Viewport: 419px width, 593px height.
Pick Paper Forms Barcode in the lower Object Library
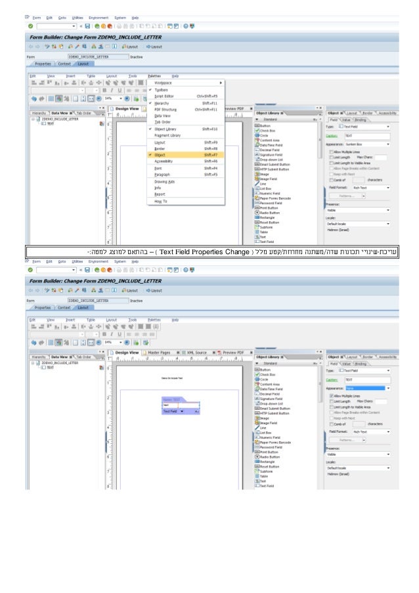[x=275, y=443]
